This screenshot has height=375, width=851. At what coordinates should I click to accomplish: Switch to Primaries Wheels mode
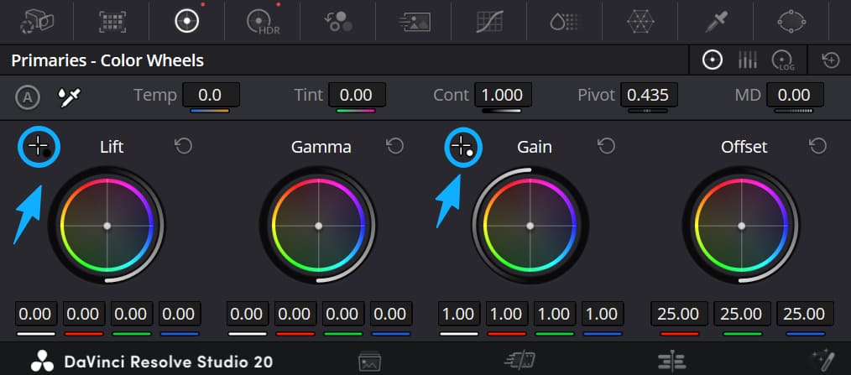pos(712,60)
